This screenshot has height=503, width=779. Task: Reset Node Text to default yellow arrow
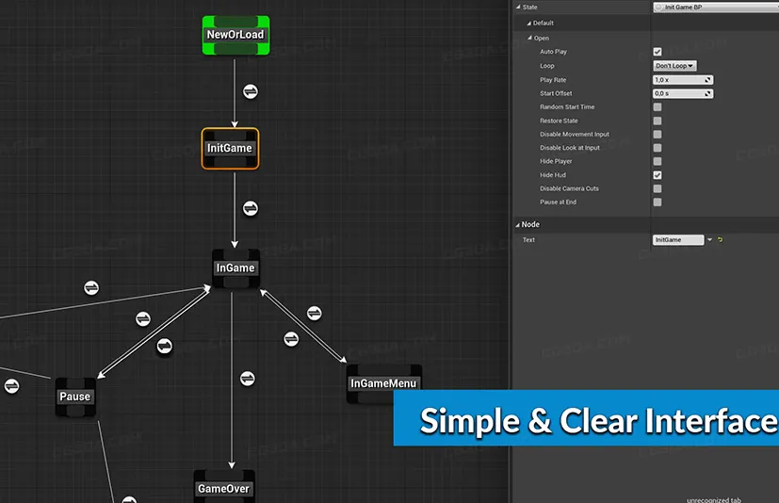click(720, 239)
